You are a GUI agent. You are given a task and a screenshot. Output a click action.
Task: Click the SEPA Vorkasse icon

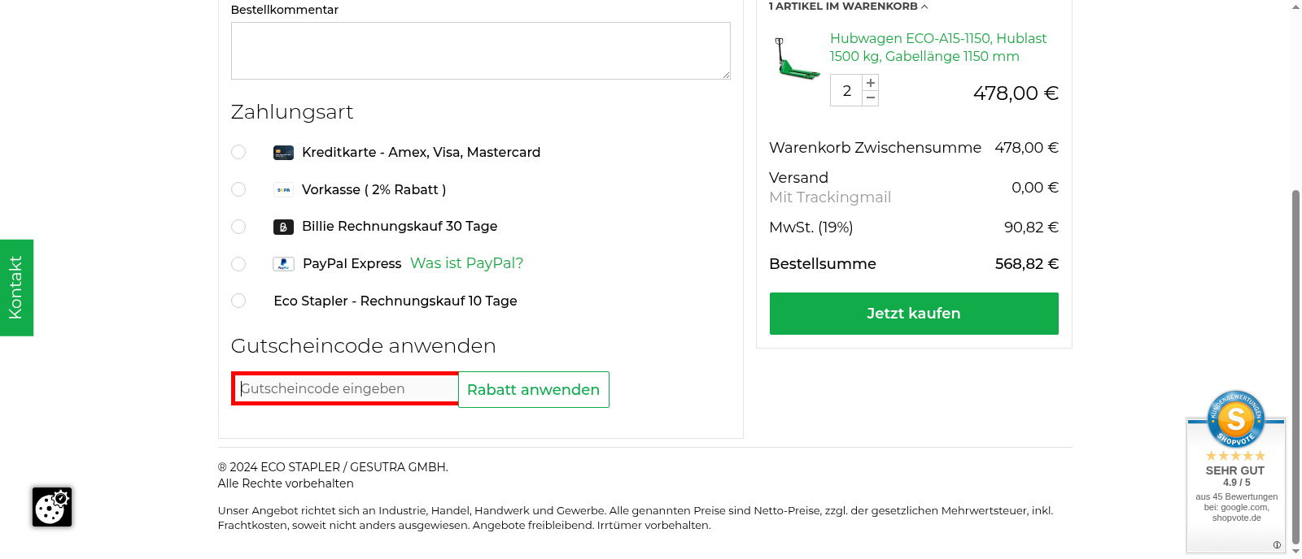(x=283, y=190)
